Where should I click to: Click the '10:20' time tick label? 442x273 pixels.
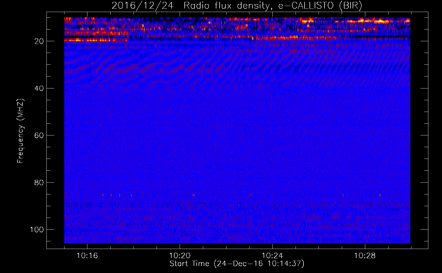pyautogui.click(x=180, y=256)
